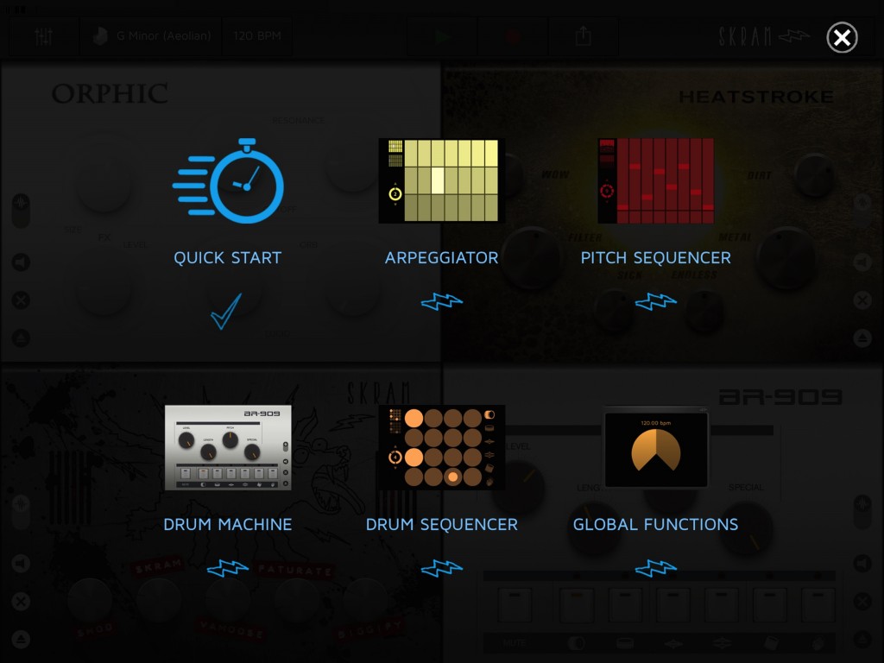Start recording with the red record button
The width and height of the screenshot is (884, 663).
[x=513, y=36]
